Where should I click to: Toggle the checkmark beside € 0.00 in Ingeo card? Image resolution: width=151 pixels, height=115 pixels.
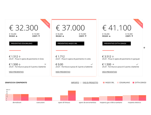[92, 64]
